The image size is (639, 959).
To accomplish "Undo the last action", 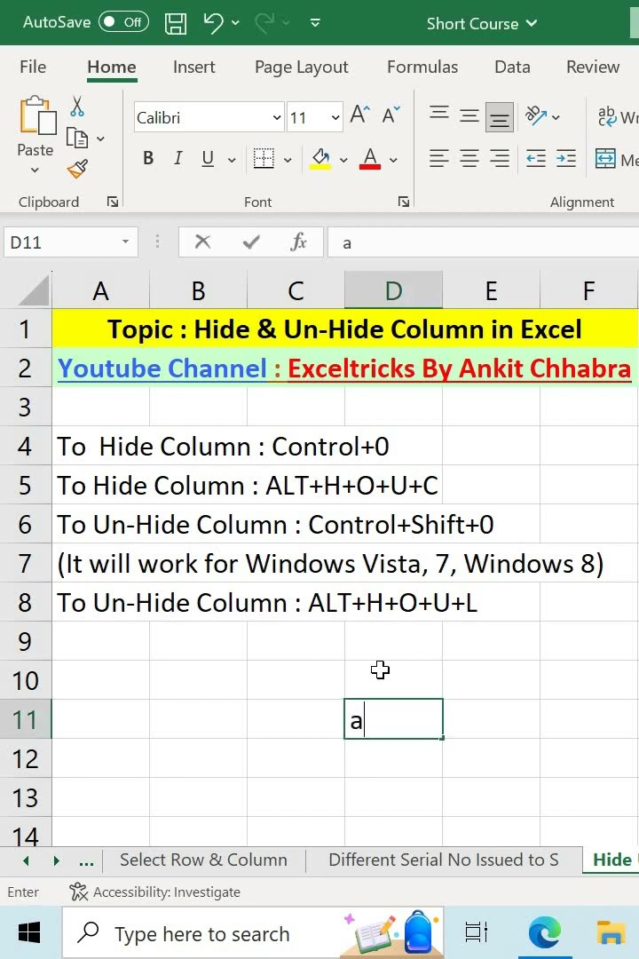I will click(213, 23).
